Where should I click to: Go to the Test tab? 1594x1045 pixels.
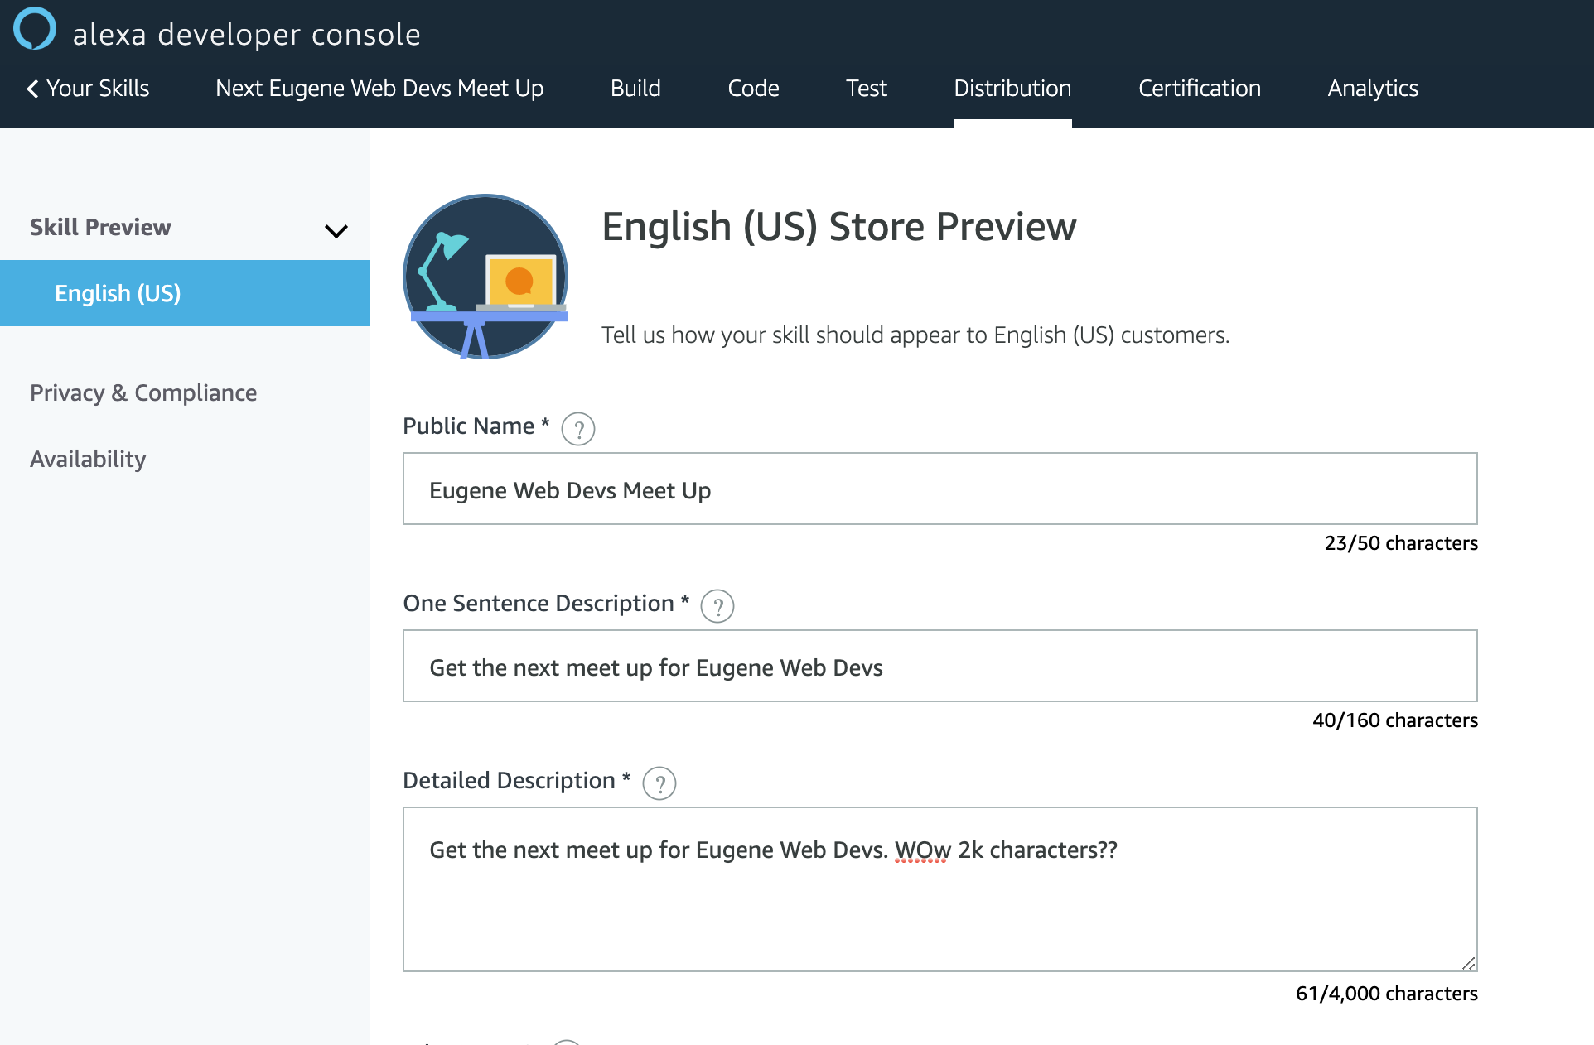point(866,89)
